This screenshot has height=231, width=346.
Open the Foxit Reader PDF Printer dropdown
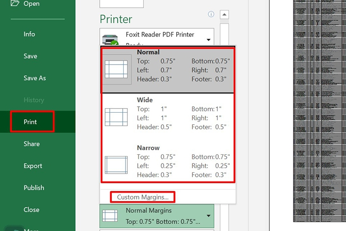209,40
